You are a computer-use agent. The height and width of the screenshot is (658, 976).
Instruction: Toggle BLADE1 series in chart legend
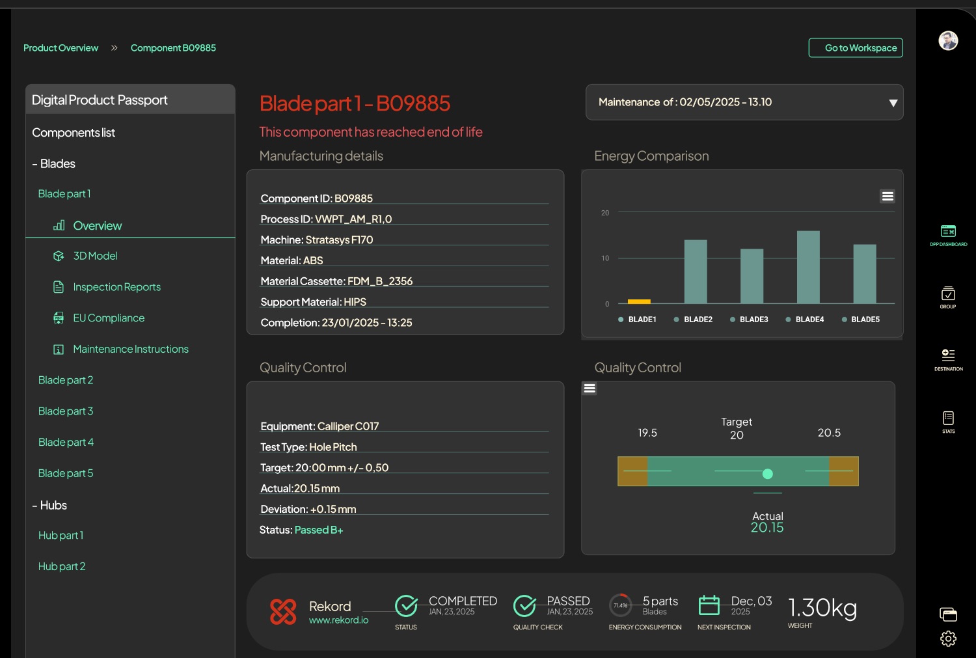(637, 320)
